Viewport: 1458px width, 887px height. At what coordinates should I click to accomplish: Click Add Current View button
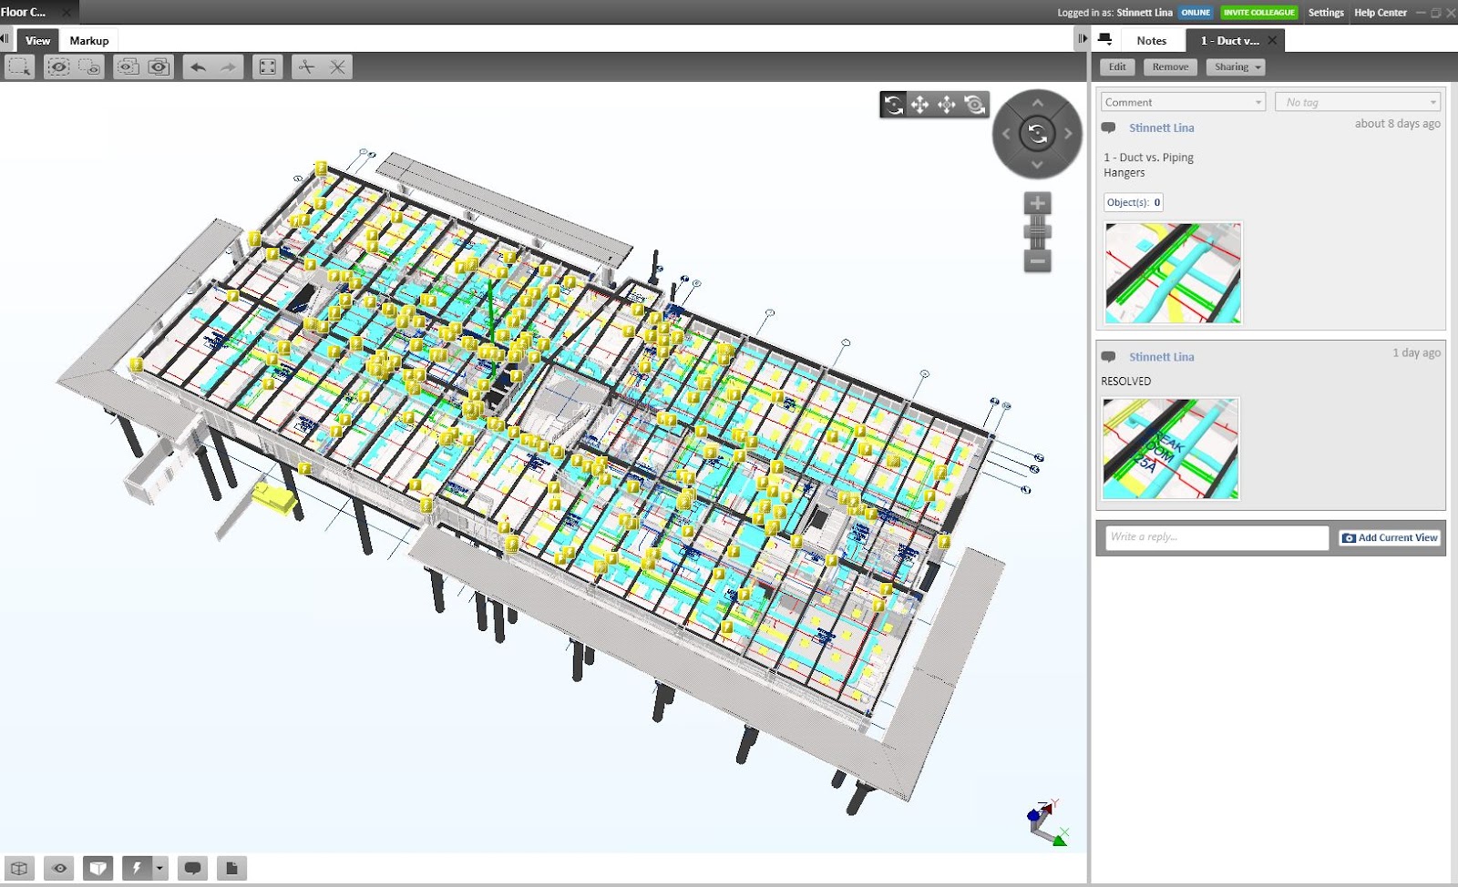pos(1390,537)
